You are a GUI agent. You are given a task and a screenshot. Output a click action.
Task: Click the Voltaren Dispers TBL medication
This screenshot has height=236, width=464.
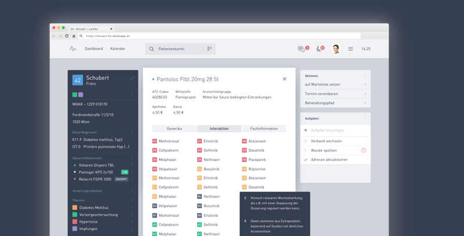click(96, 165)
